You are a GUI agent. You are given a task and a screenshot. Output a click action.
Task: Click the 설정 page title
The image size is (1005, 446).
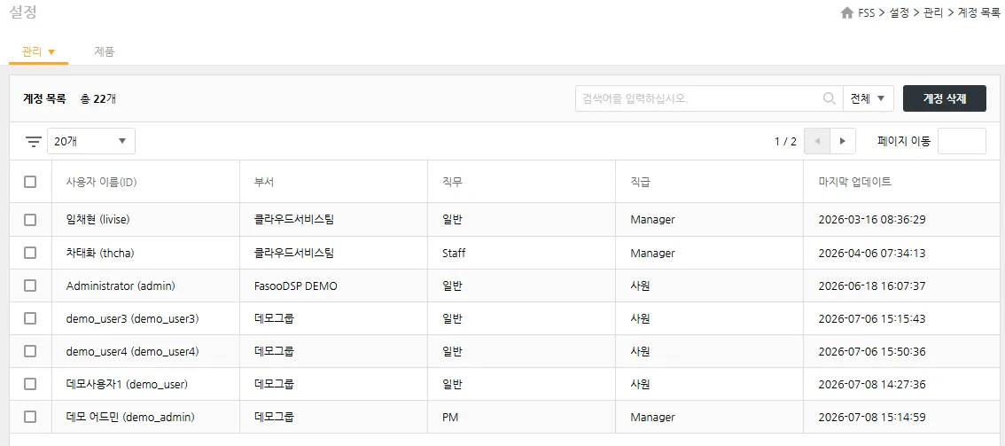coord(23,12)
